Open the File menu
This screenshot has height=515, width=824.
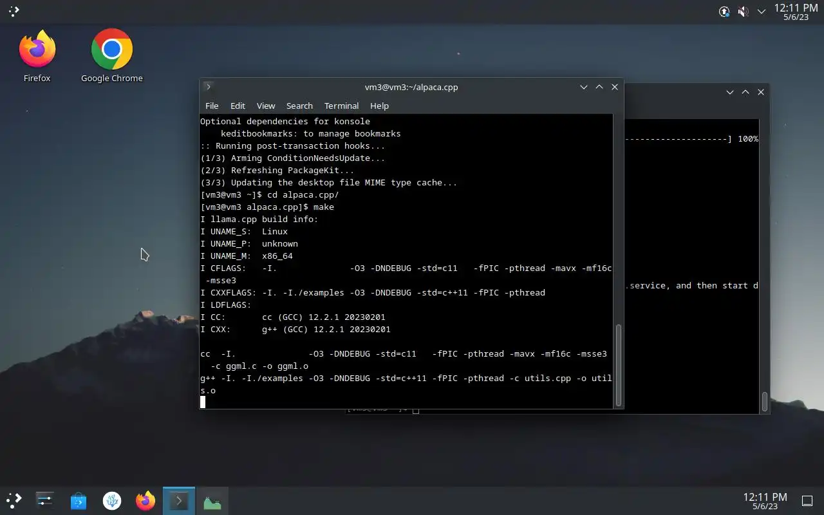click(212, 106)
